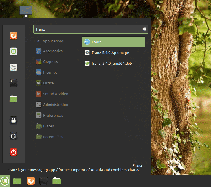The height and width of the screenshot is (187, 211).
Task: Click the red Quit power icon
Action: (x=14, y=152)
